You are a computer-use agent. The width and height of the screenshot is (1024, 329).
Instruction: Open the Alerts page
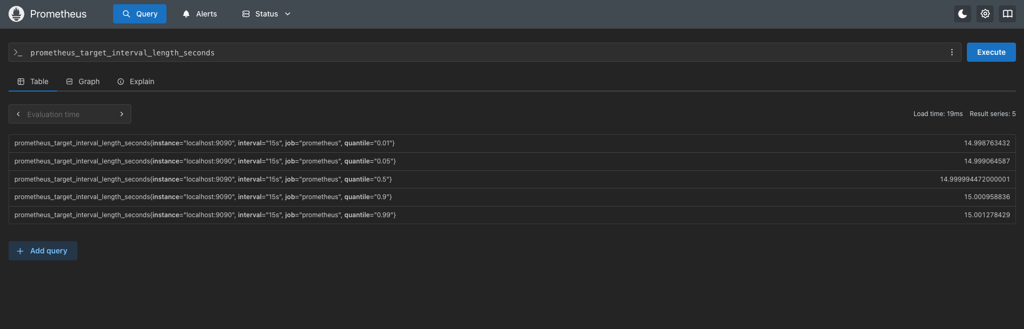tap(200, 14)
